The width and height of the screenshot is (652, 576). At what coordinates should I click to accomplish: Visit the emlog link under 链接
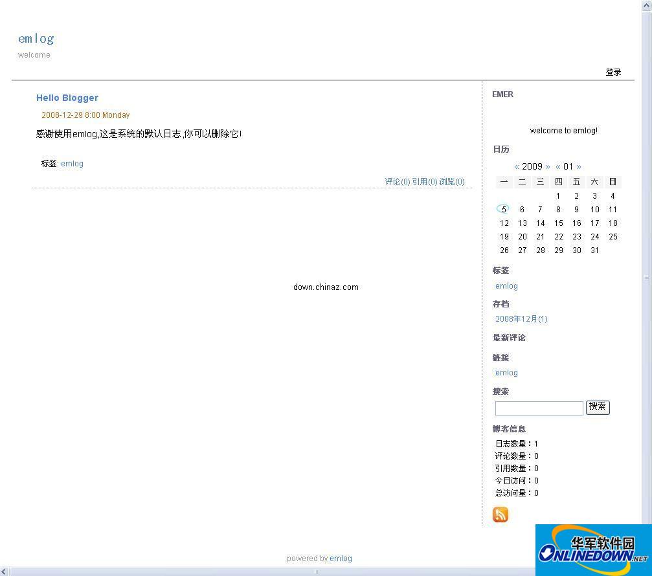(x=506, y=372)
